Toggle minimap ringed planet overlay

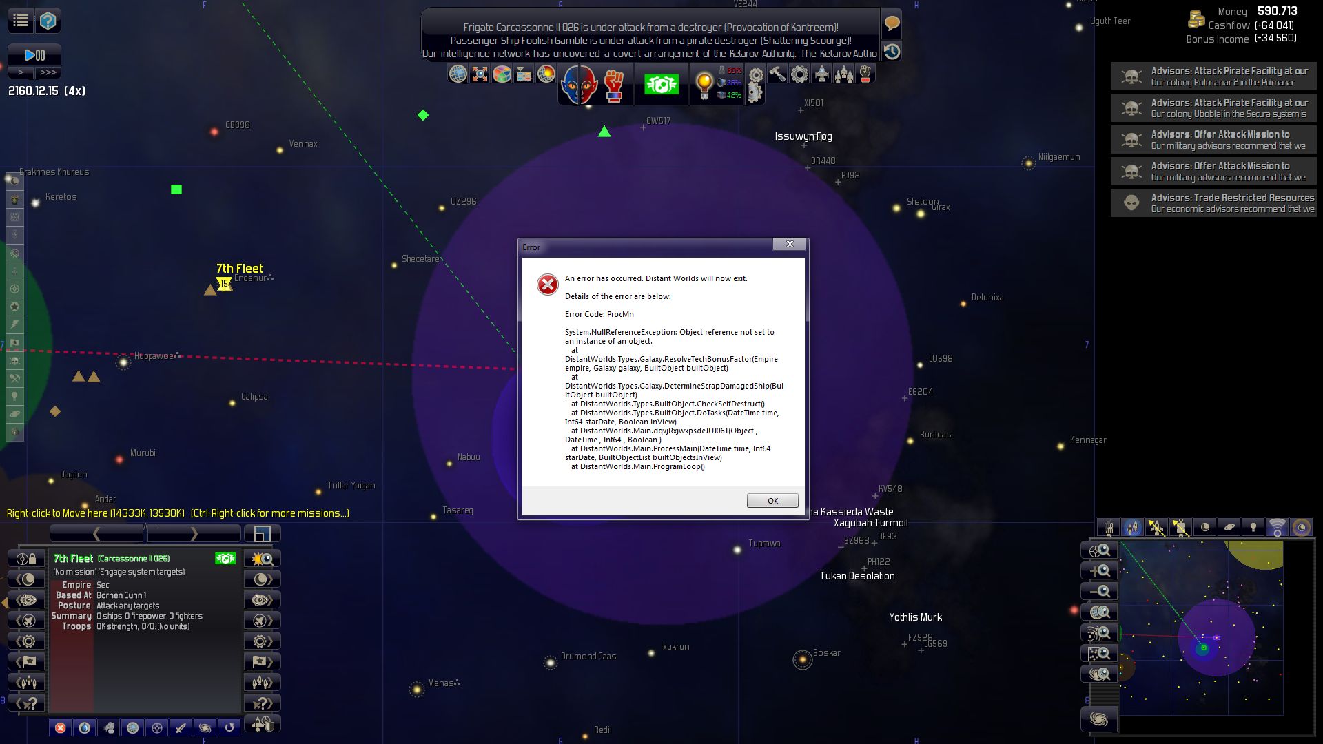tap(1229, 528)
